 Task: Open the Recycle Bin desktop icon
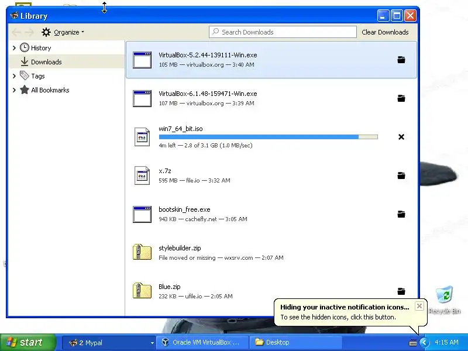445,300
